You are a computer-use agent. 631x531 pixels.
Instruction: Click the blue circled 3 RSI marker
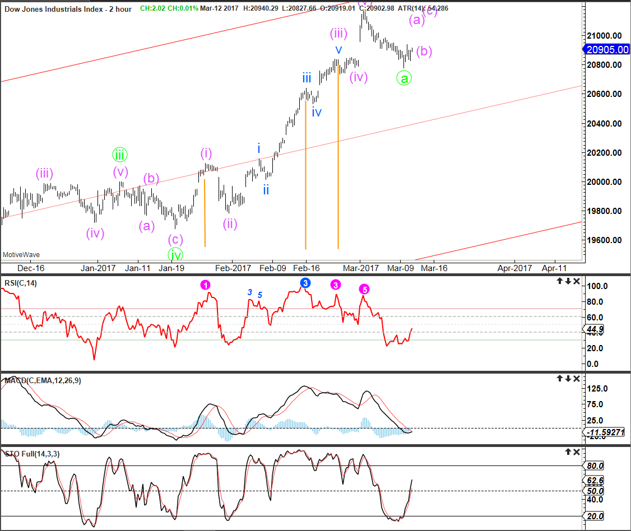point(305,283)
